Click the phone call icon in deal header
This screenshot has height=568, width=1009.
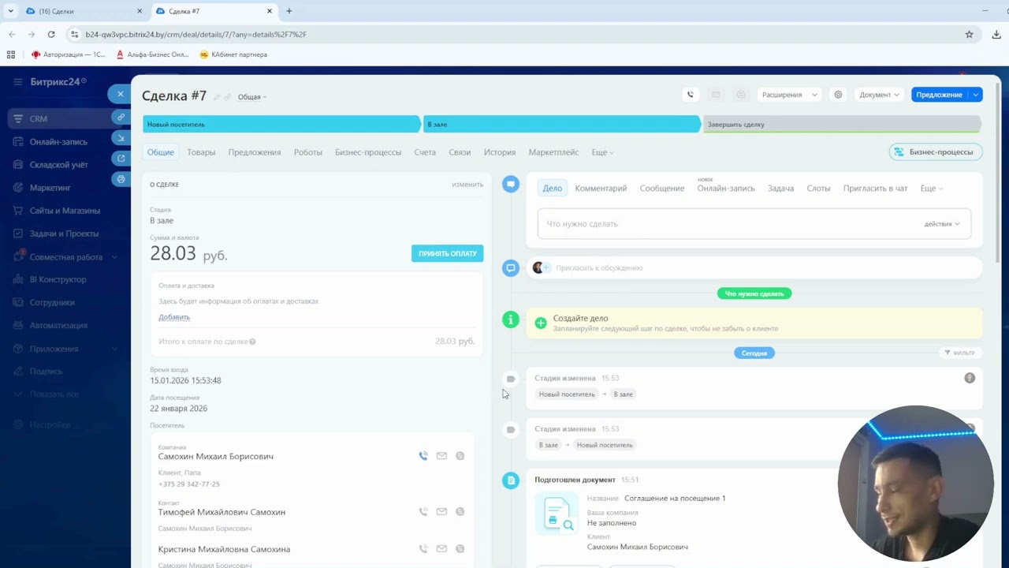point(691,95)
